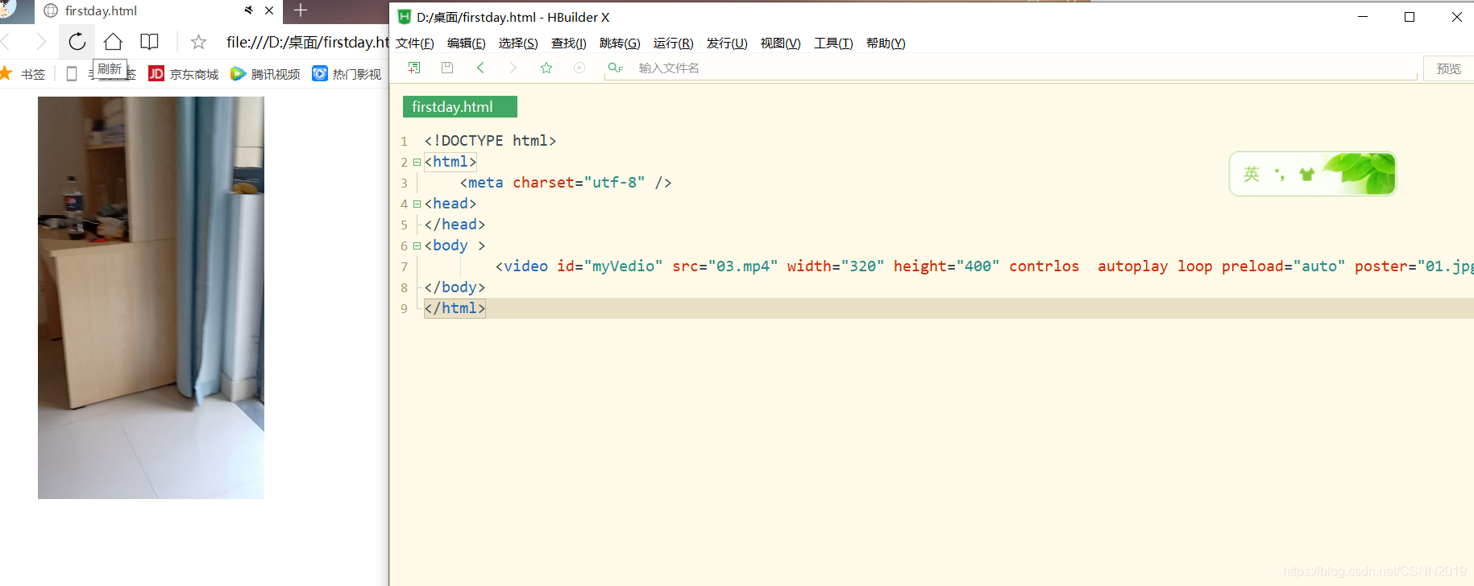This screenshot has height=586, width=1474.
Task: Close the firstday.html browser tab
Action: click(x=269, y=10)
